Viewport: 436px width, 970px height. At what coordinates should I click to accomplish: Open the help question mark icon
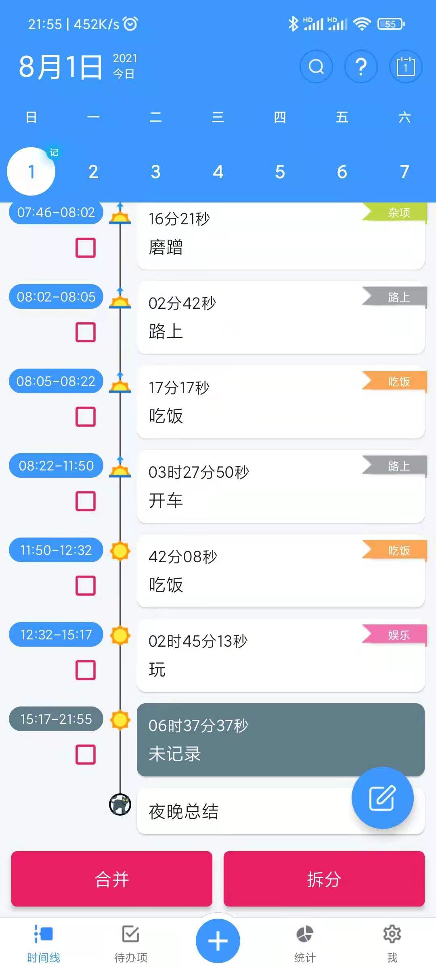tap(361, 67)
